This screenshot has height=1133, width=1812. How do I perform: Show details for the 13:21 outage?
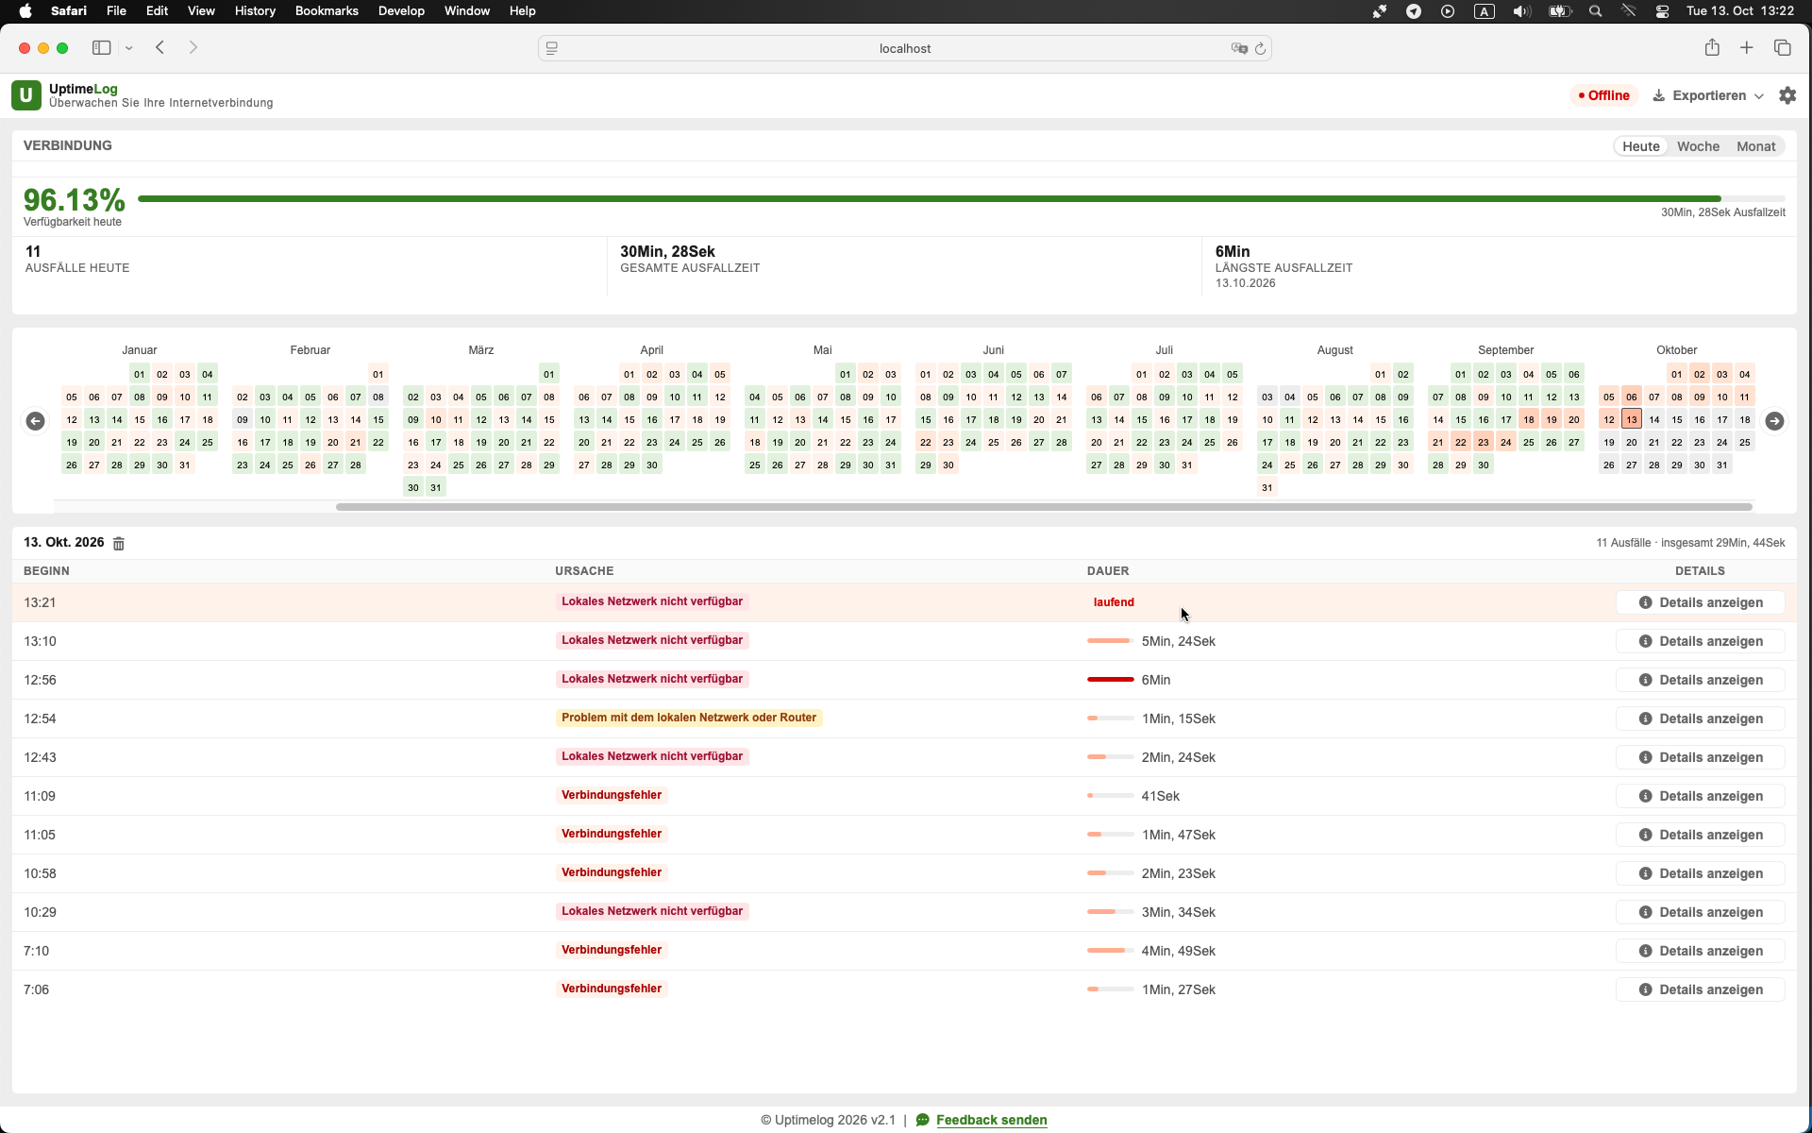click(1700, 602)
